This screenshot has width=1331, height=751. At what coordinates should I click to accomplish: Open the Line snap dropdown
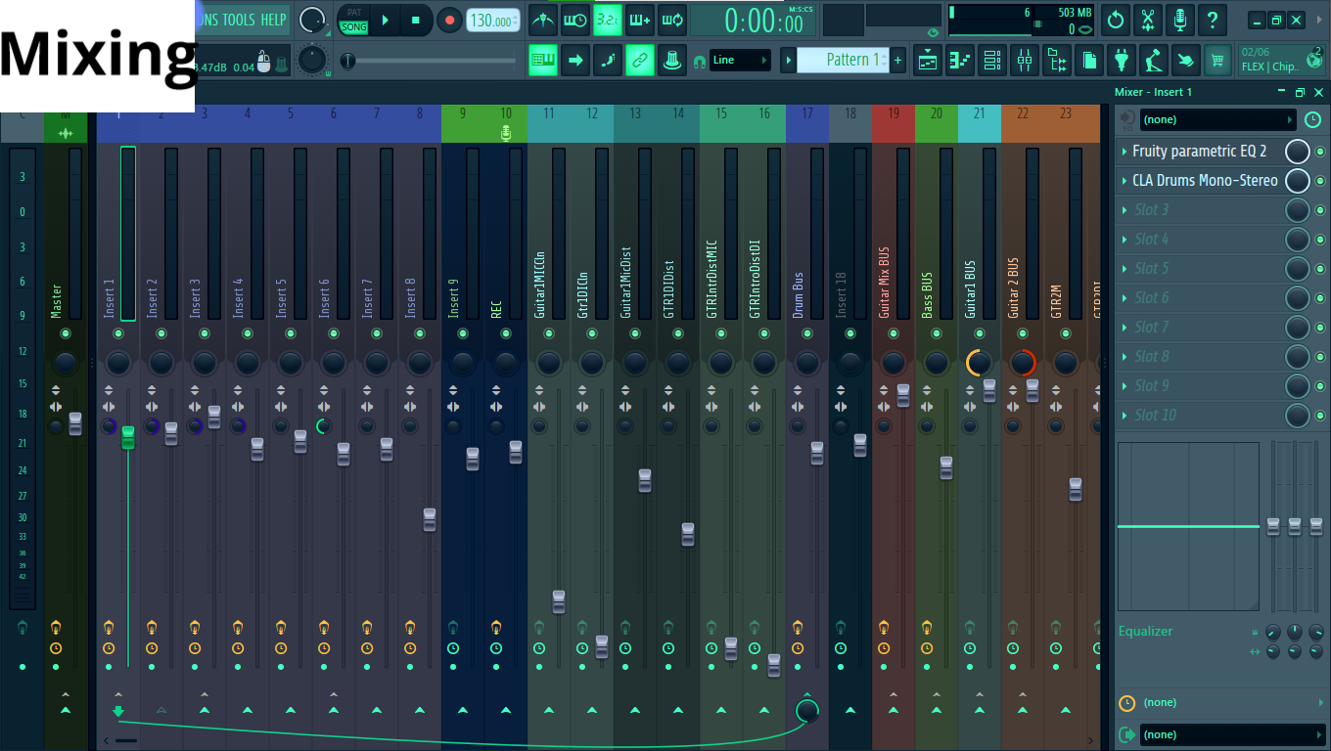739,61
